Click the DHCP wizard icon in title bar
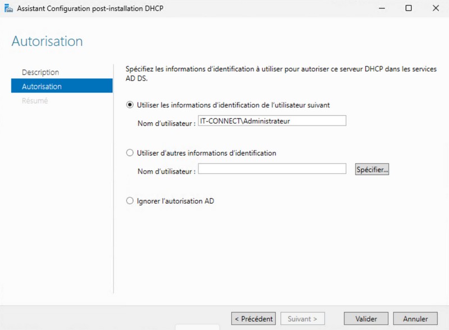449x330 pixels. click(9, 8)
